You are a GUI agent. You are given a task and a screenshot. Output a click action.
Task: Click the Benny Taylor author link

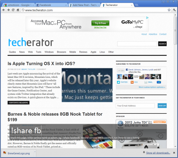(28, 69)
